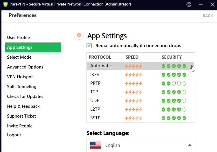Select the IKEV protocol
The height and width of the screenshot is (152, 217).
point(141,75)
